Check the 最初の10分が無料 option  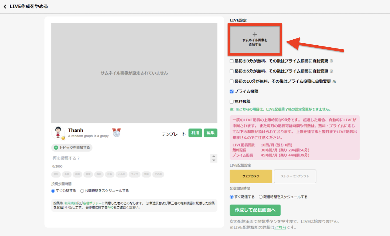(232, 81)
